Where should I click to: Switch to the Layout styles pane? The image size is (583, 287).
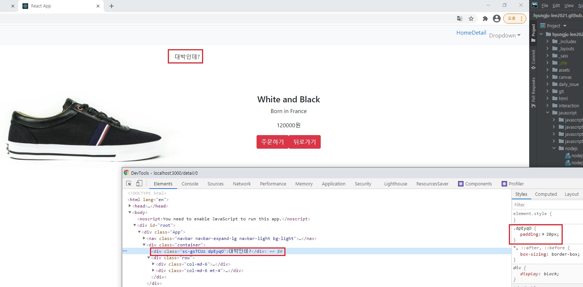point(572,194)
